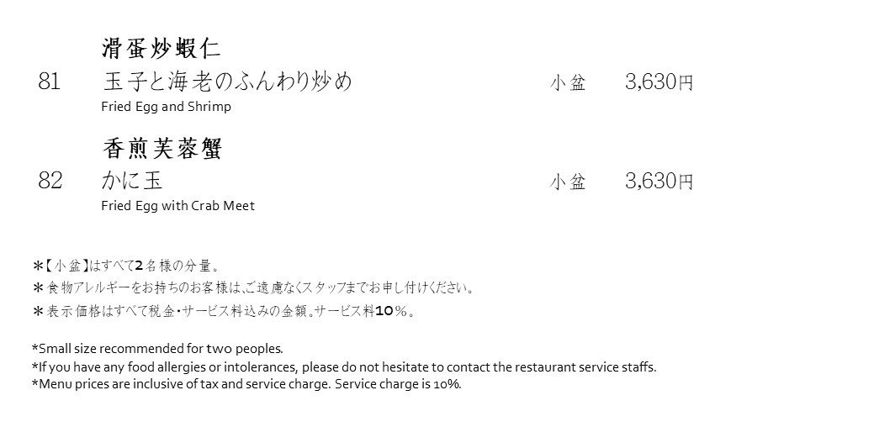This screenshot has width=890, height=427.
Task: Click the 3,630円 price of item 82
Action: tap(659, 181)
